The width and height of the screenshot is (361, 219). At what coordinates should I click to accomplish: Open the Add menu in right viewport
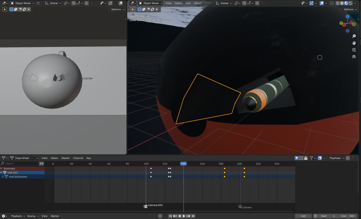coord(188,3)
